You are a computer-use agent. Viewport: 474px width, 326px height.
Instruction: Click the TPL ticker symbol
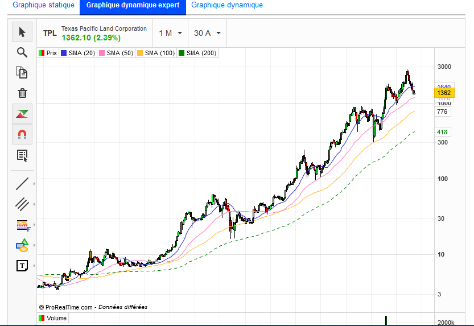pyautogui.click(x=50, y=33)
